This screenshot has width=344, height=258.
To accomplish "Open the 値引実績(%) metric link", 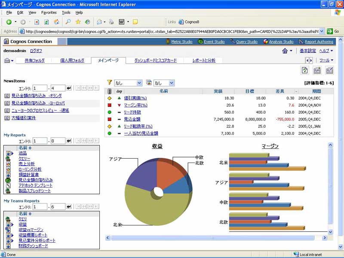I will point(135,98).
